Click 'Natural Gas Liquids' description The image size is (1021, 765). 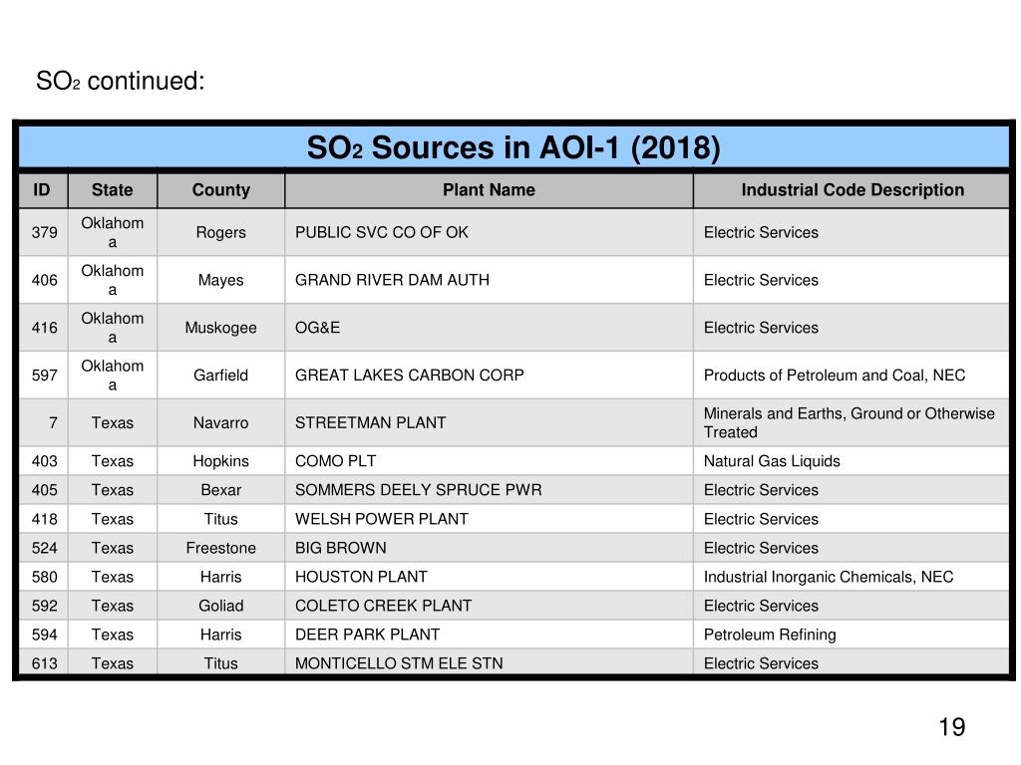point(772,461)
